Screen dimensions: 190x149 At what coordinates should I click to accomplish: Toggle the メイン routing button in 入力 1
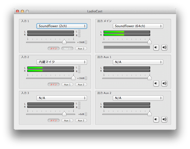(54, 48)
